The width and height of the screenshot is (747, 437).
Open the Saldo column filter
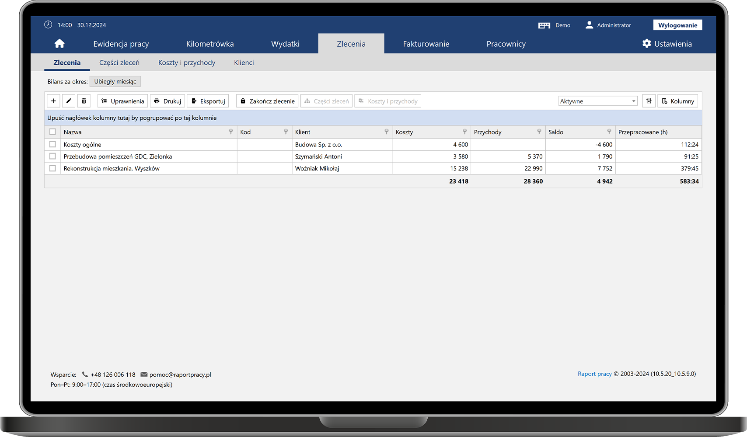(609, 132)
